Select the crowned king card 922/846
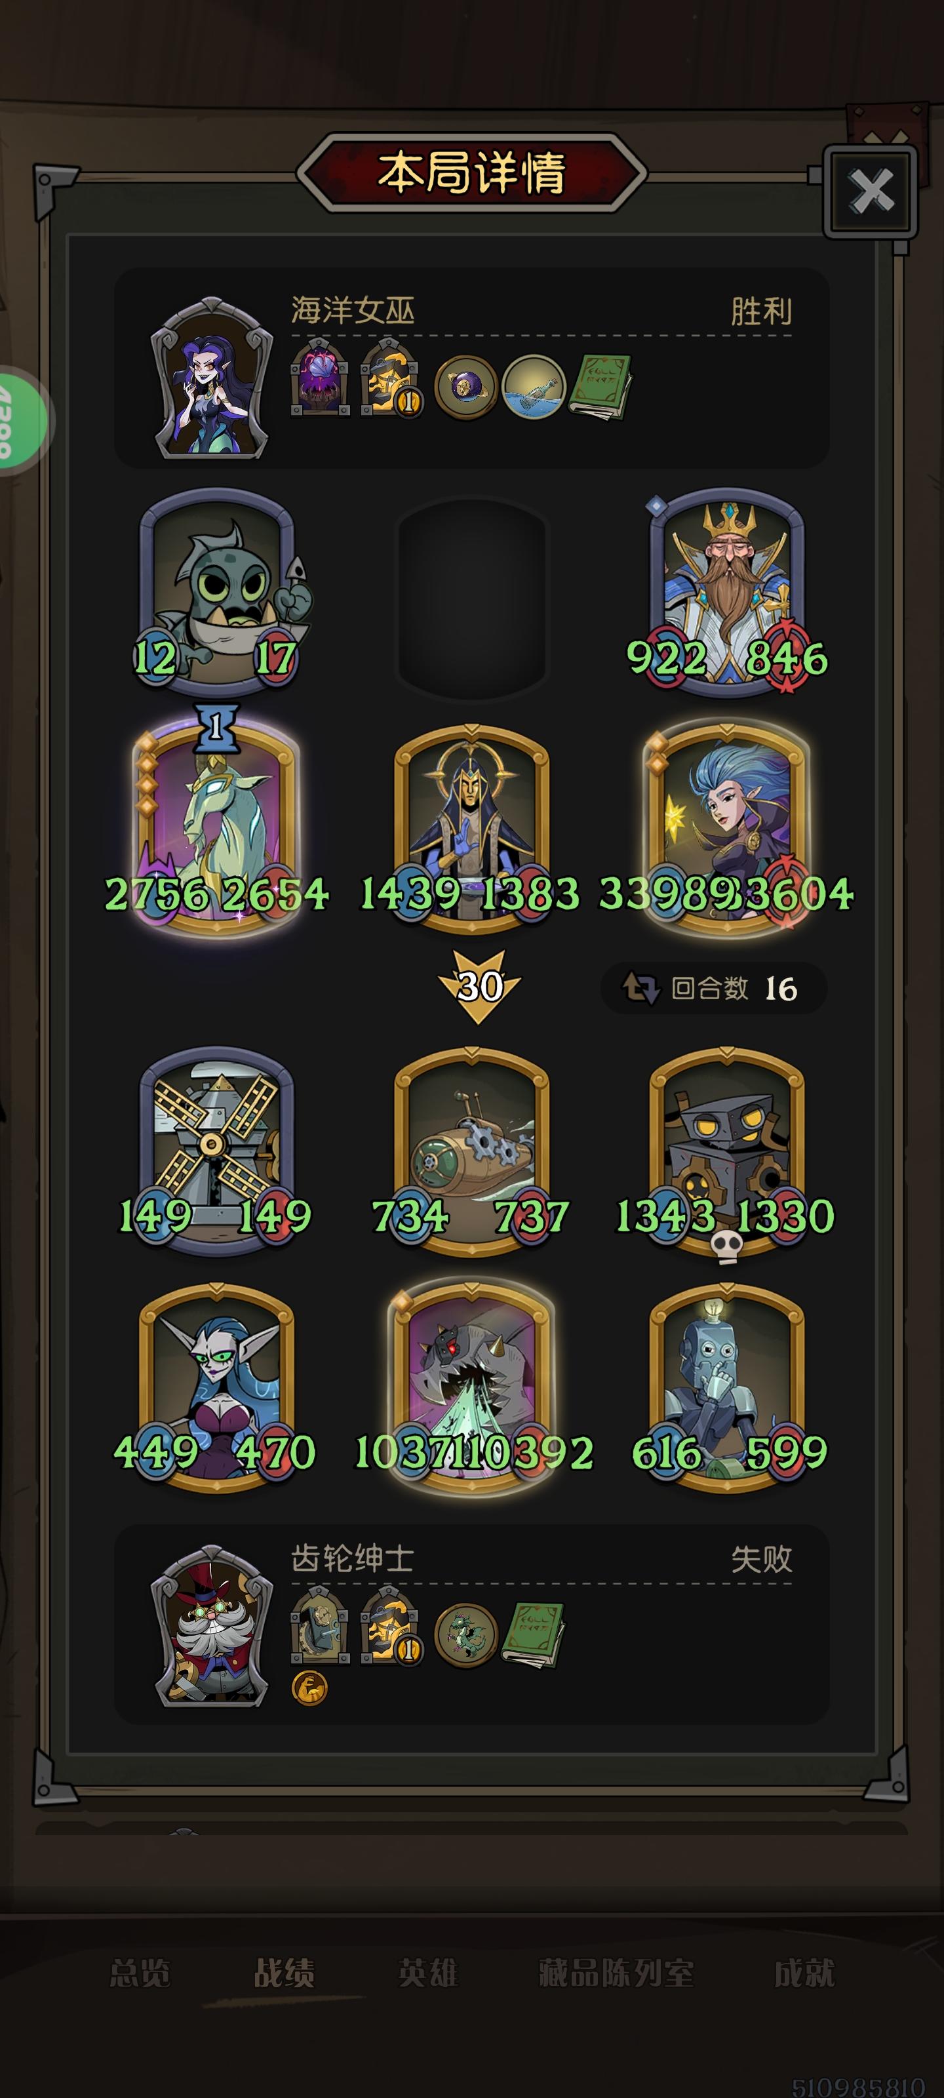Viewport: 944px width, 2098px height. tap(726, 593)
